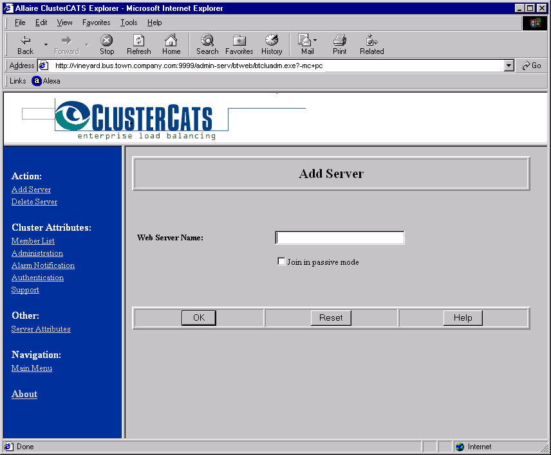
Task: Expand the Mail button dropdown arrow
Action: (x=315, y=40)
